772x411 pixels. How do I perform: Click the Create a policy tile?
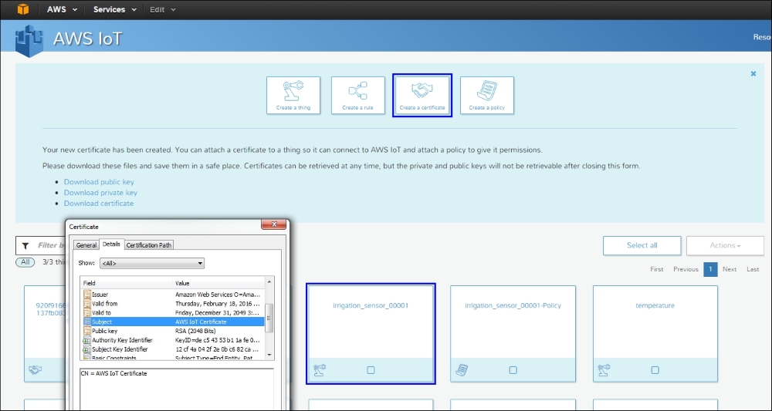[x=487, y=96]
